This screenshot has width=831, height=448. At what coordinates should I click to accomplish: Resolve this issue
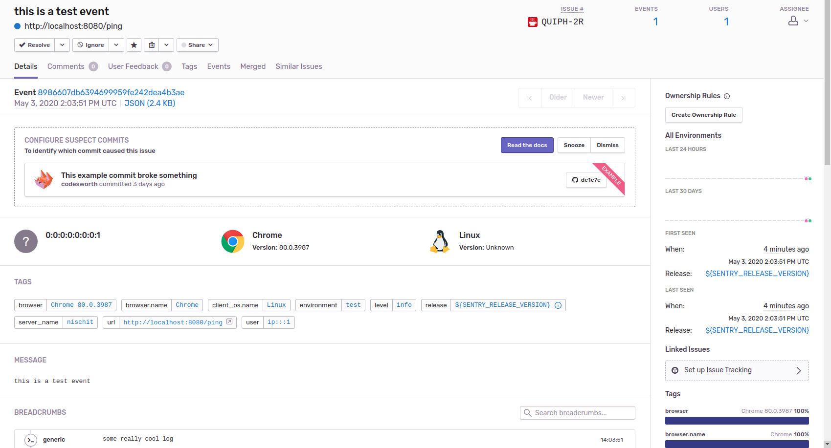pyautogui.click(x=34, y=45)
